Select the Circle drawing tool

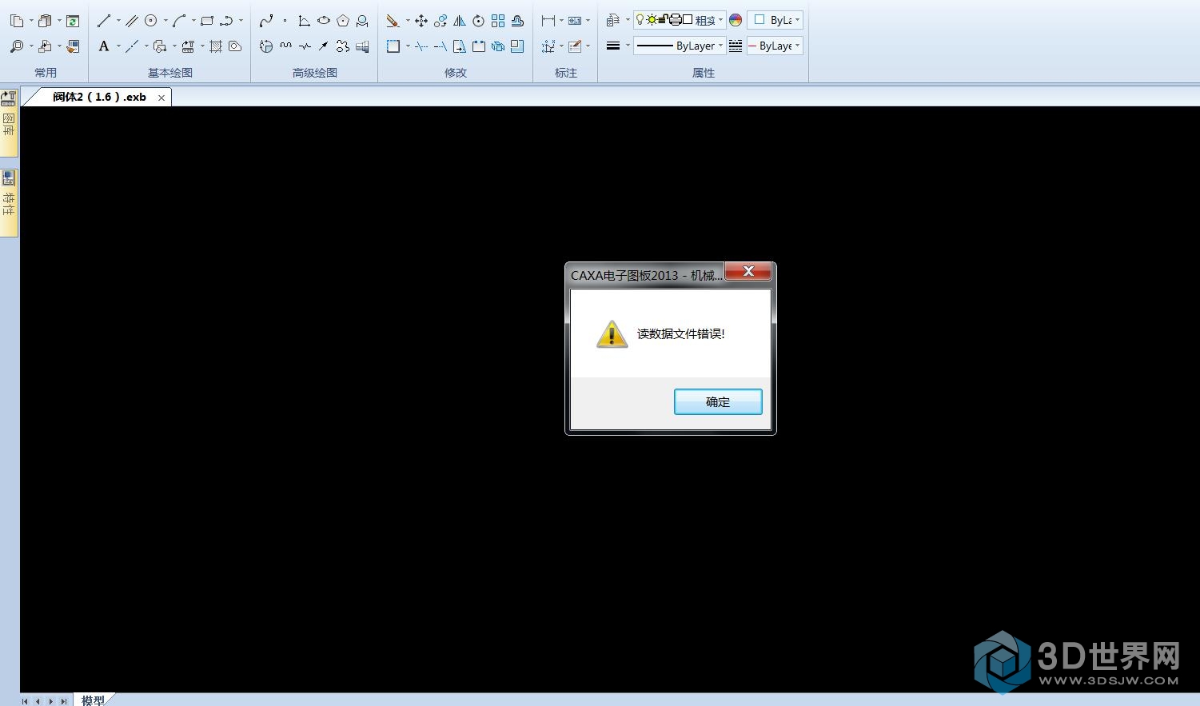(x=150, y=21)
